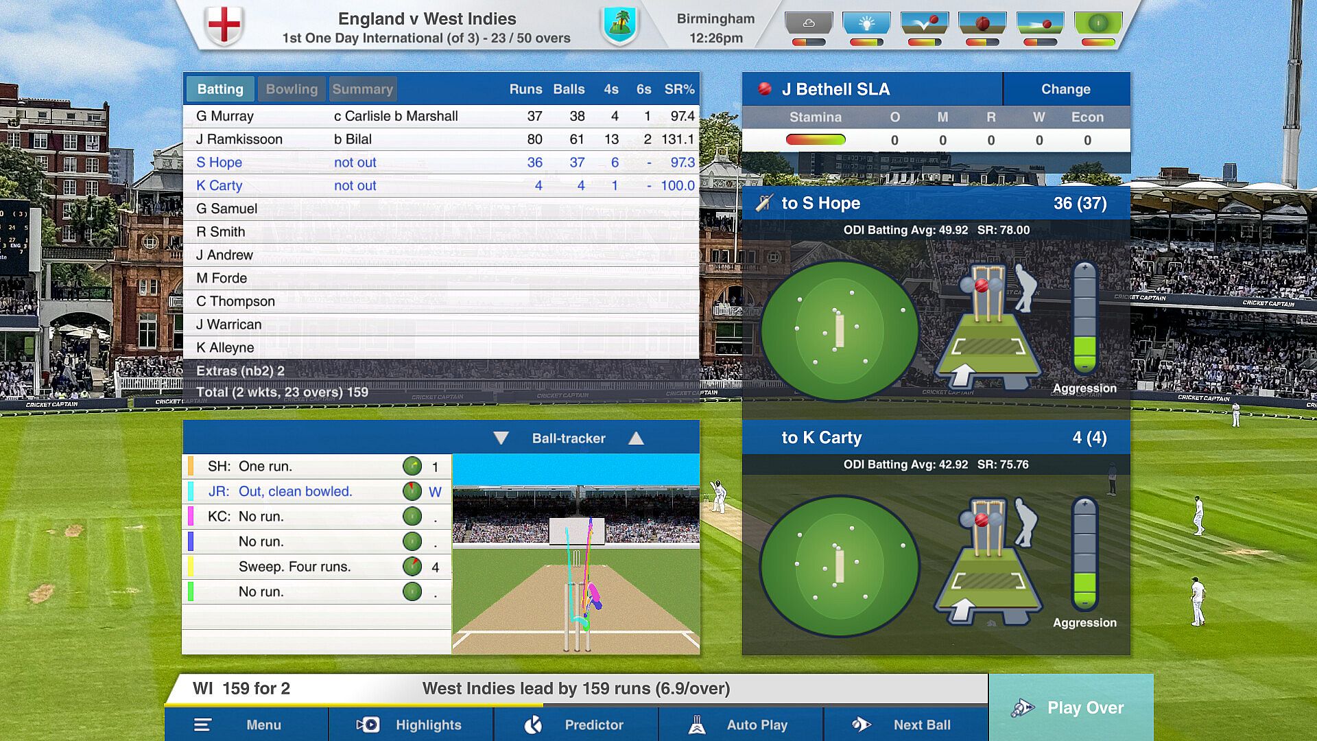Switch to the Bowling tab
This screenshot has height=741, width=1317.
pos(292,89)
